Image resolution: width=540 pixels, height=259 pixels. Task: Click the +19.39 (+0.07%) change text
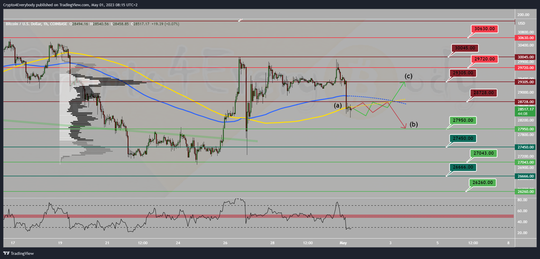(x=165, y=24)
